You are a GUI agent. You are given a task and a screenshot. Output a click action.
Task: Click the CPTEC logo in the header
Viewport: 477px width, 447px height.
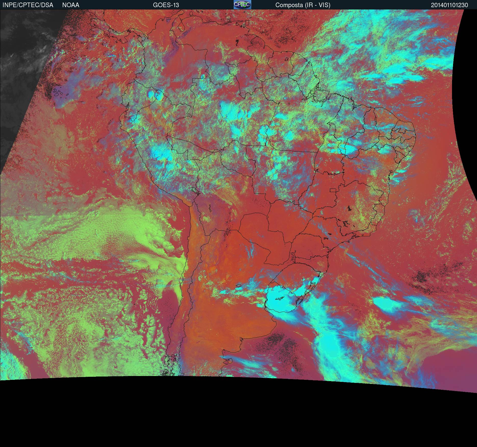242,5
